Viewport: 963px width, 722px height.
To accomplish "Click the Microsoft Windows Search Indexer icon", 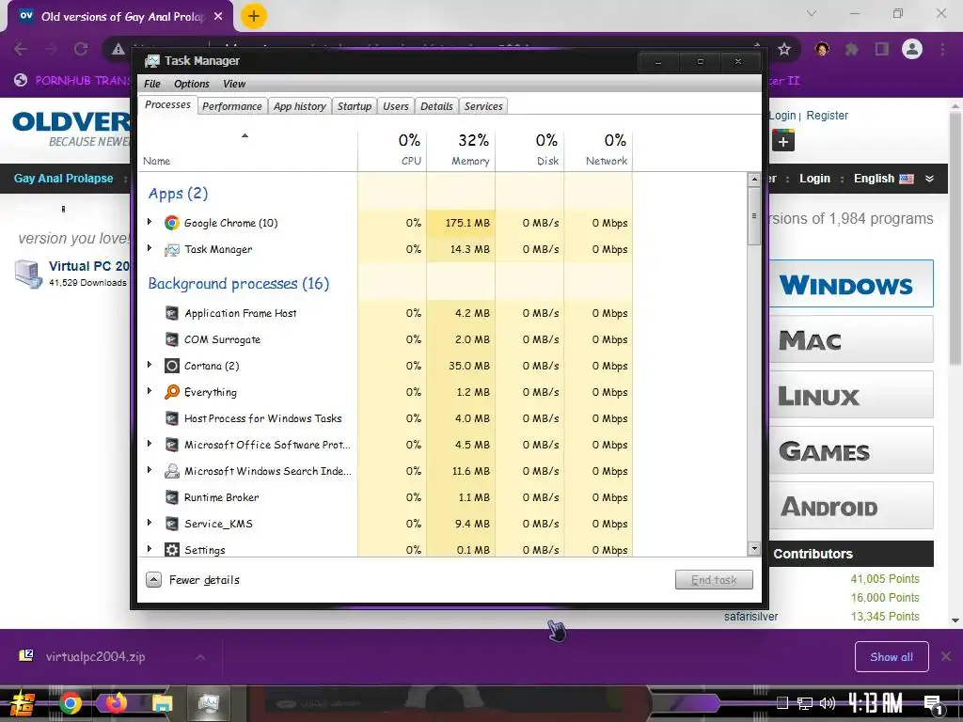I will coord(172,471).
